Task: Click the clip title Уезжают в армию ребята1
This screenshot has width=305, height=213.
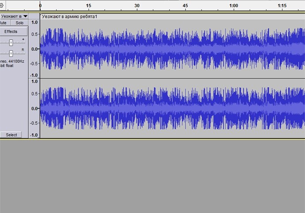Action: click(69, 16)
